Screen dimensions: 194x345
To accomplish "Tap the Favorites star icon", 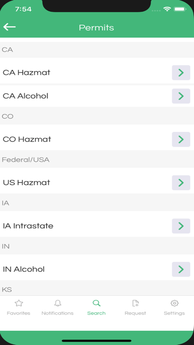I will 19,303.
